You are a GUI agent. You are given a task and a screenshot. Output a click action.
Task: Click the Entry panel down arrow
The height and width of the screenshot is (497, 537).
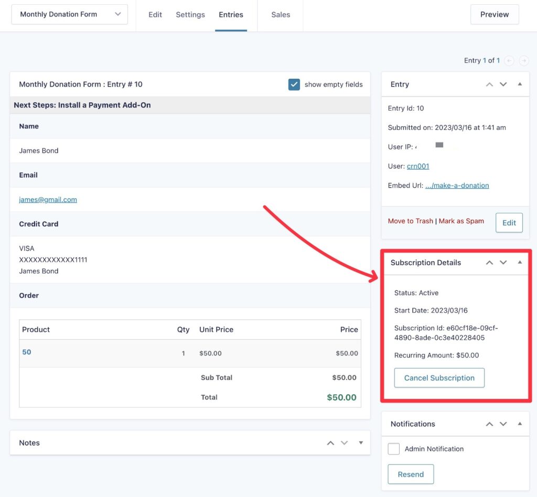tap(503, 84)
